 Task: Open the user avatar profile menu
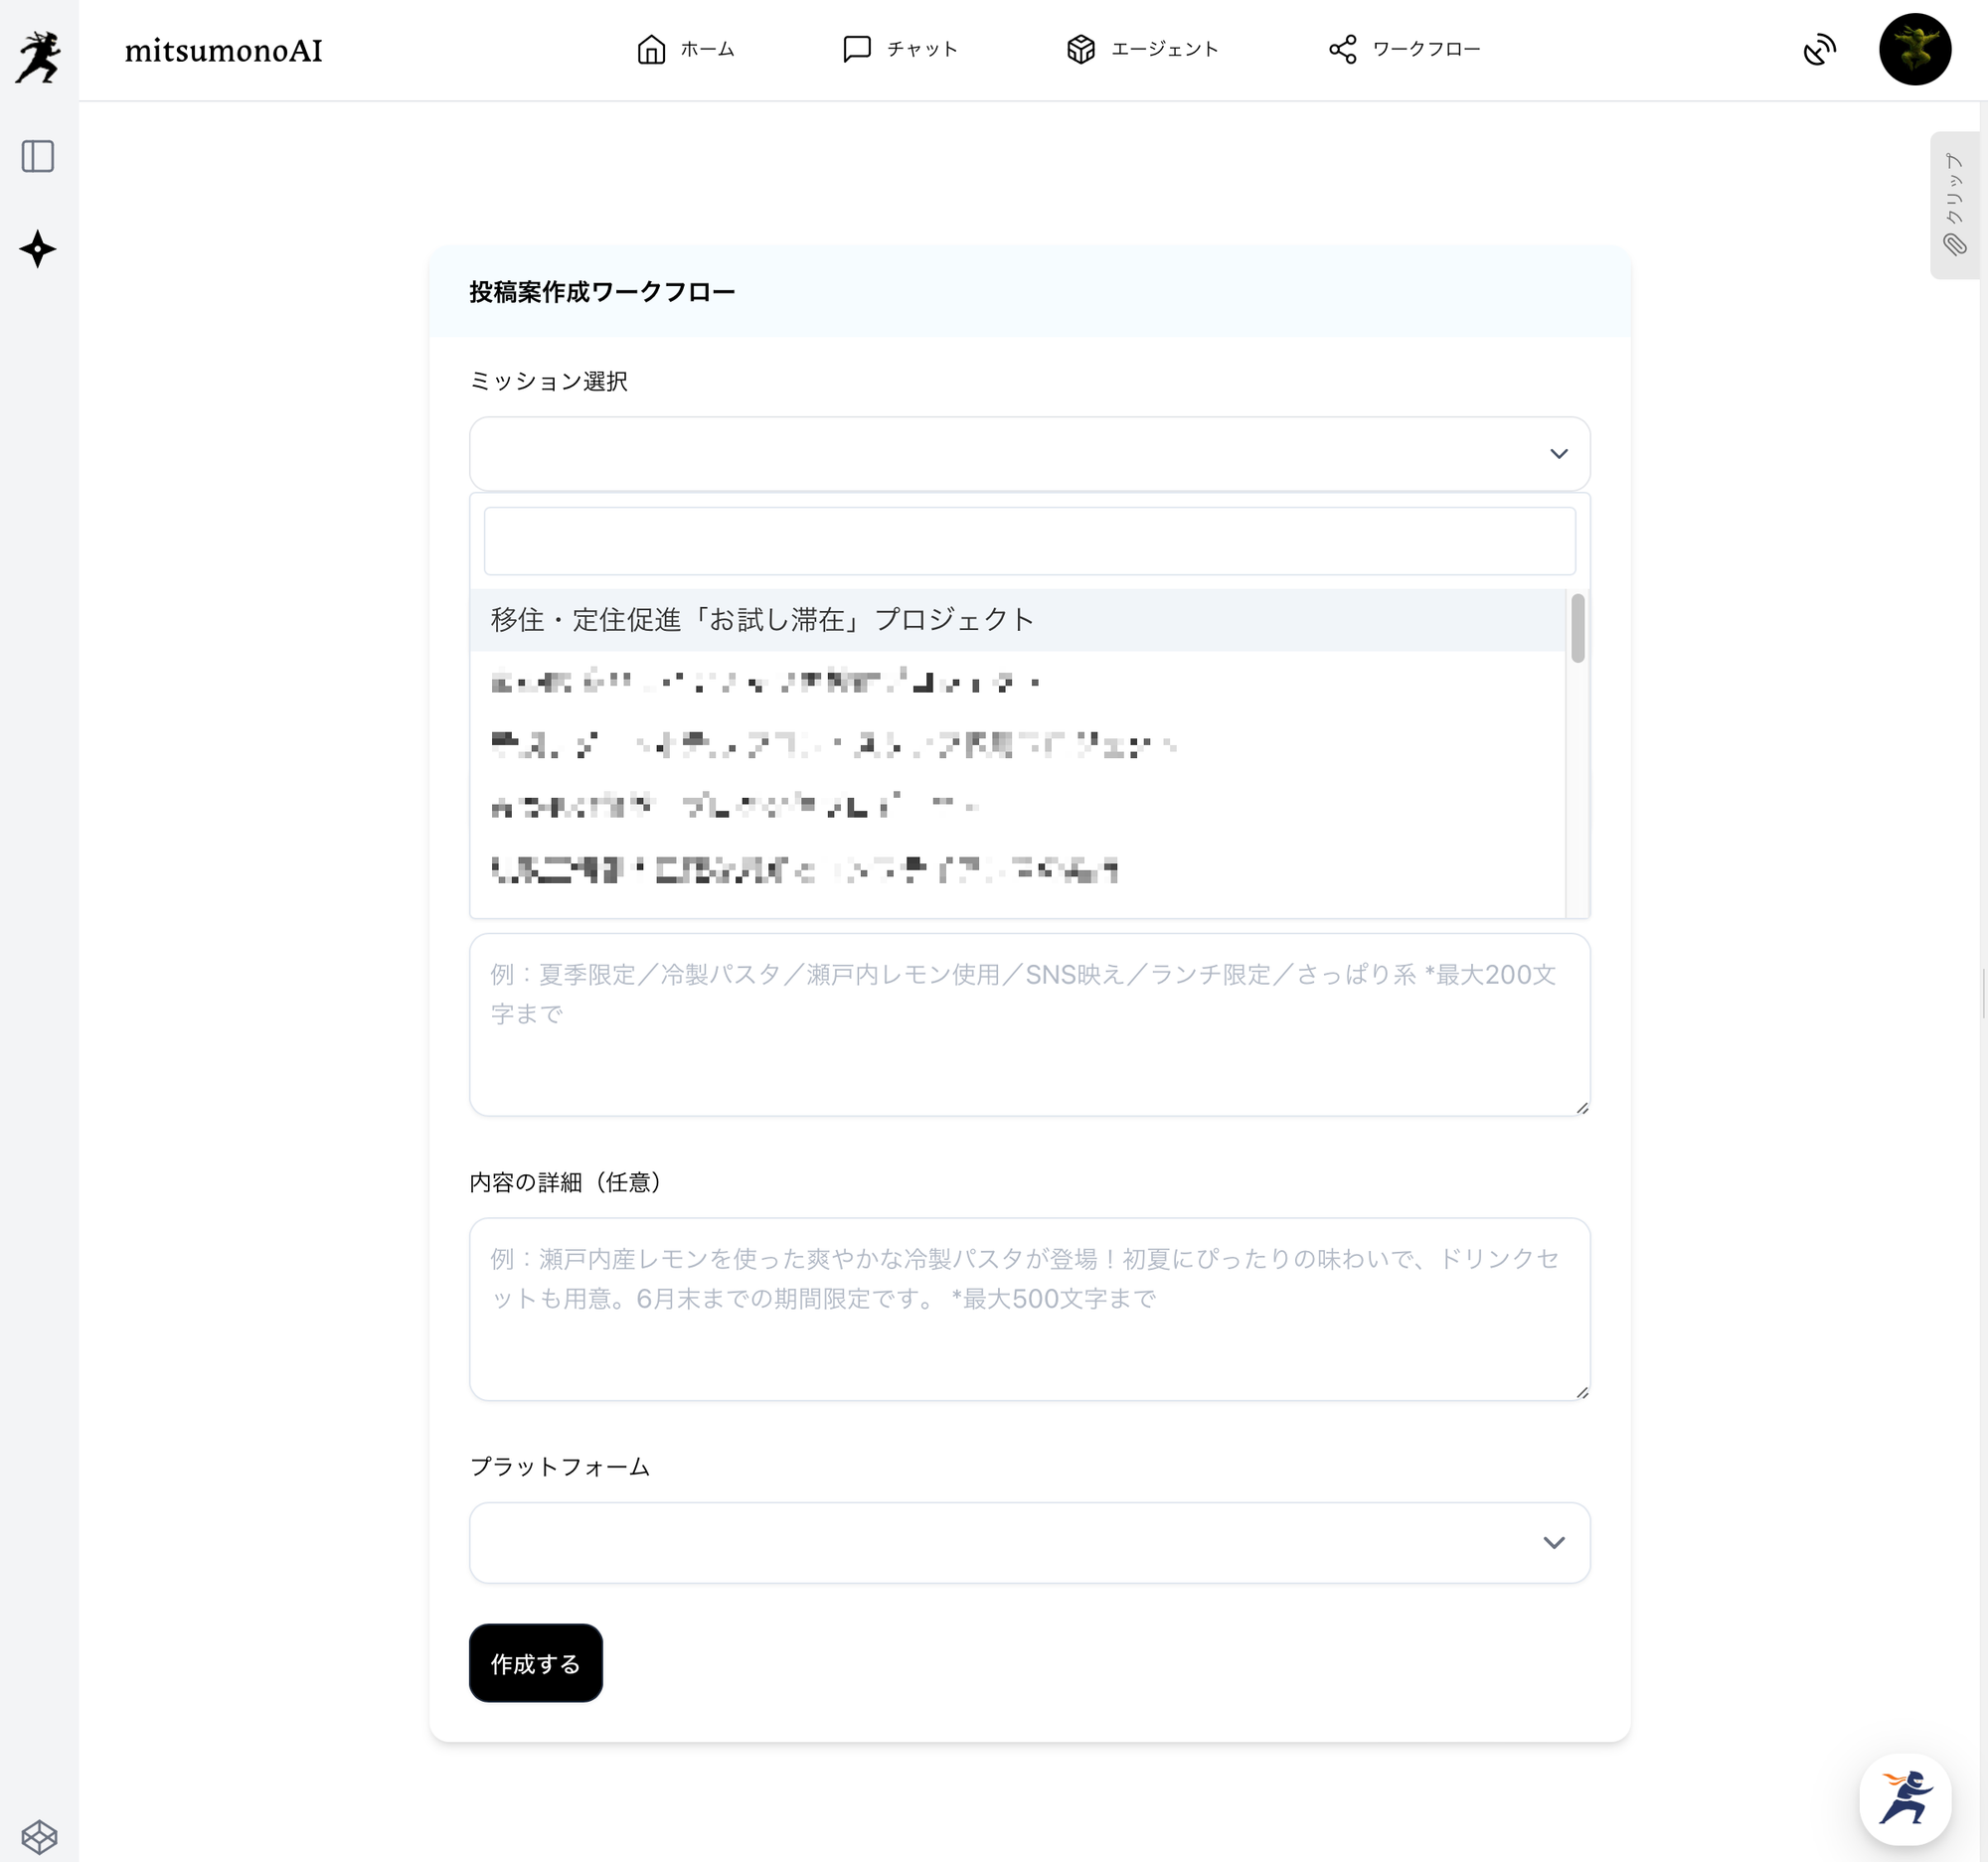point(1914,49)
